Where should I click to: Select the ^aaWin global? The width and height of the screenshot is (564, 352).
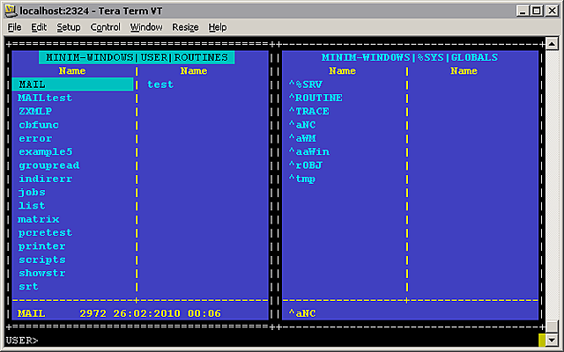coord(309,152)
